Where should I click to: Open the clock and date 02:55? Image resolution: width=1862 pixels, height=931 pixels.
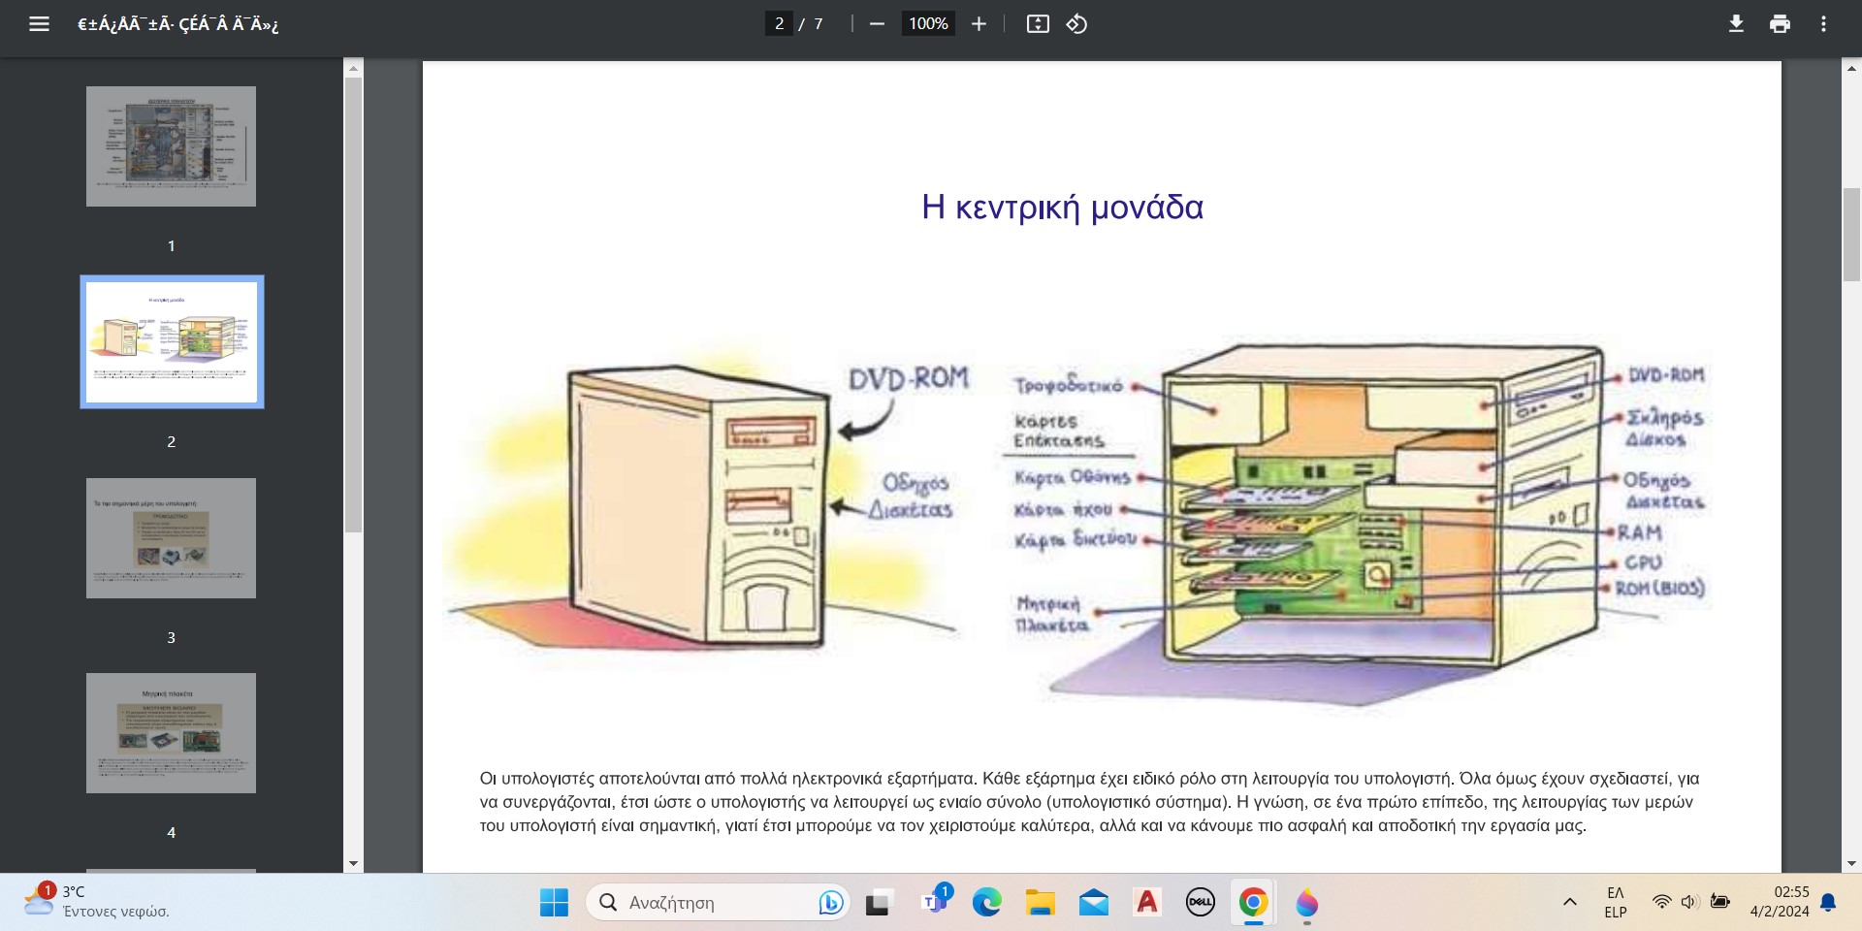pos(1780,902)
